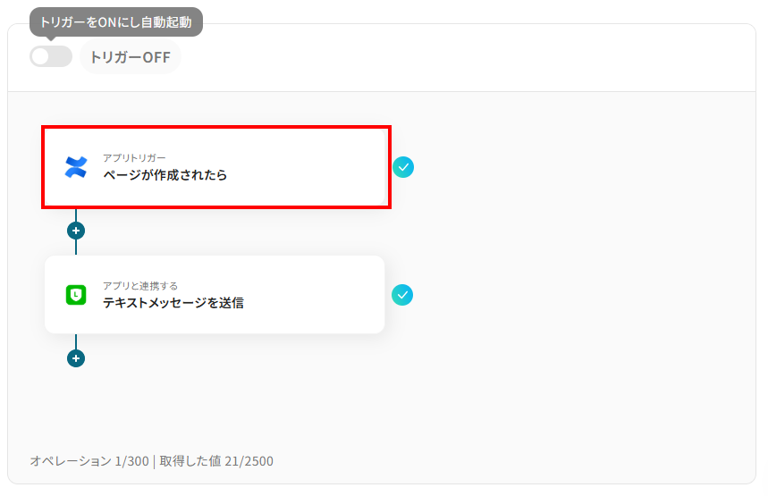Add a step via plus below trigger card

76,231
